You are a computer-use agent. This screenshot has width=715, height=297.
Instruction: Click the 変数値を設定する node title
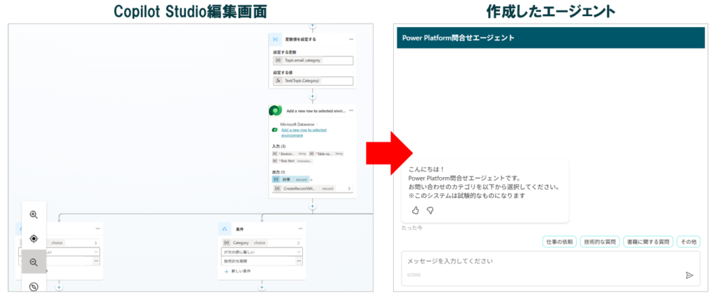pyautogui.click(x=300, y=39)
